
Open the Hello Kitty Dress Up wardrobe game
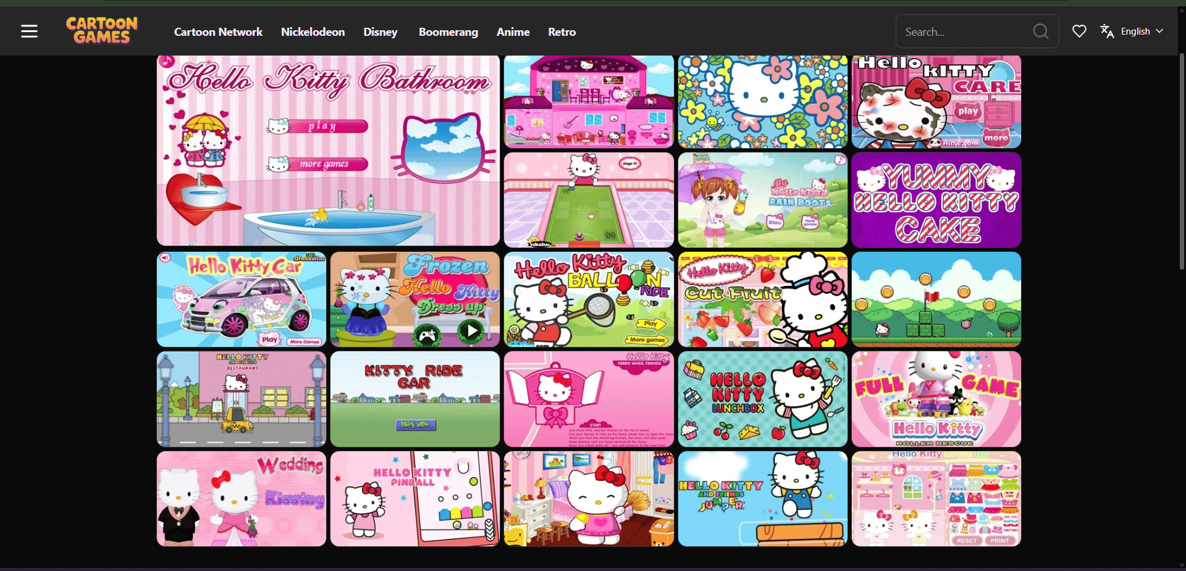click(x=936, y=499)
